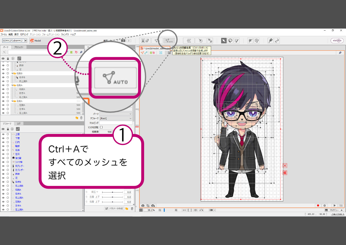Image resolution: width=346 pixels, height=245 pixels.
Task: Open the ウィンドウ menu
Action: pos(65,34)
